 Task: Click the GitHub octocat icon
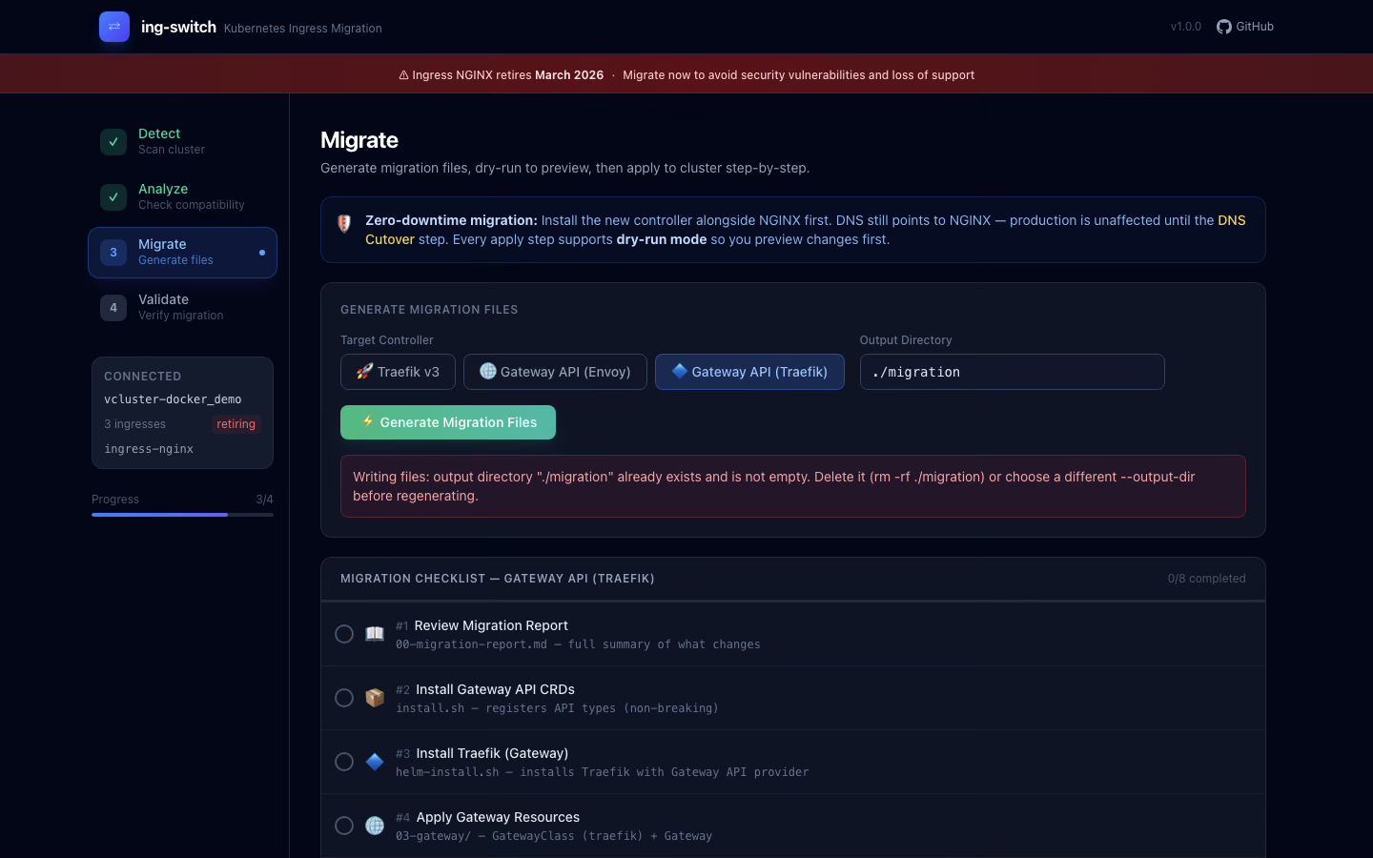(1224, 27)
